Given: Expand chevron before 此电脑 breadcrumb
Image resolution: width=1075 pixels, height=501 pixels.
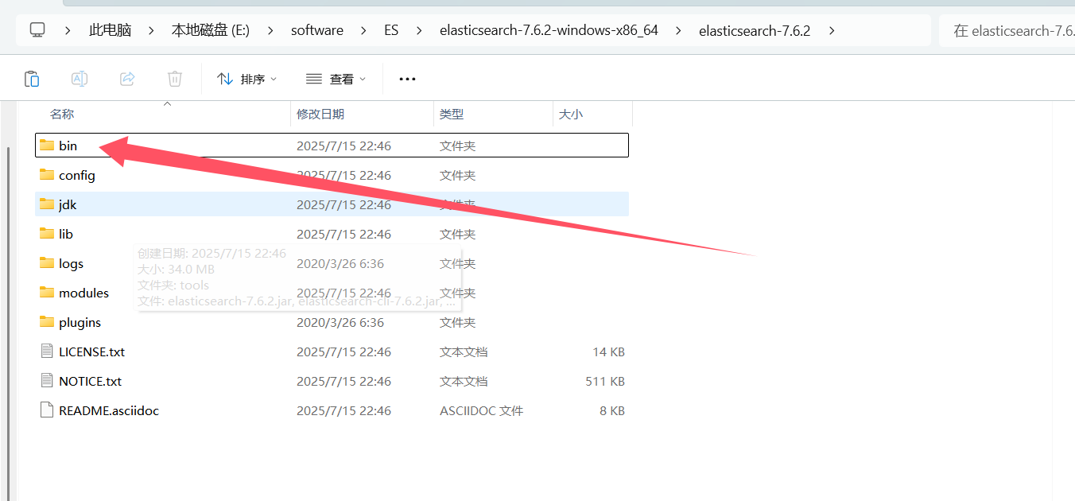Looking at the screenshot, I should click(x=68, y=30).
